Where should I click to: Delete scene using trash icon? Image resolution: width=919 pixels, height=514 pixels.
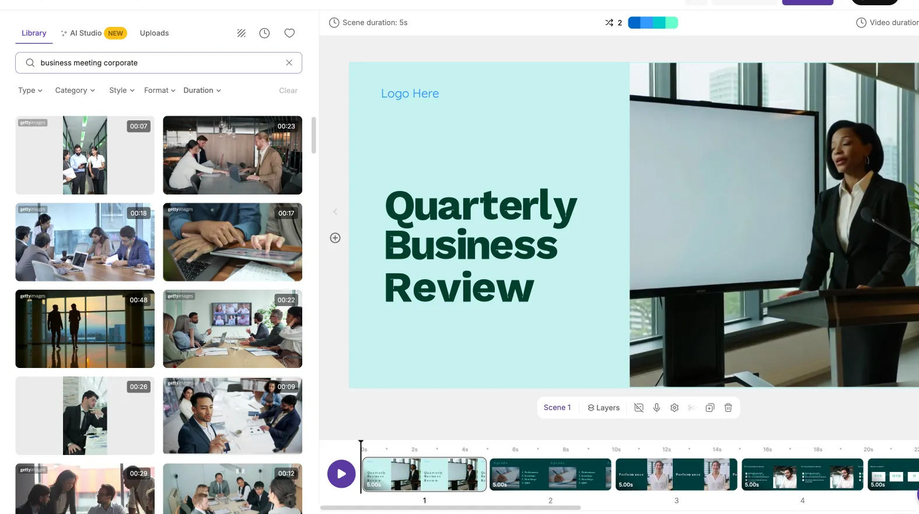728,408
